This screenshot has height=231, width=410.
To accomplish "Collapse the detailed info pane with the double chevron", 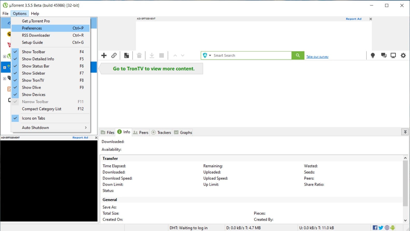I will 405,132.
